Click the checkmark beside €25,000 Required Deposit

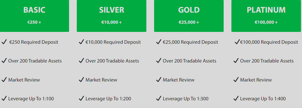(x=159, y=42)
